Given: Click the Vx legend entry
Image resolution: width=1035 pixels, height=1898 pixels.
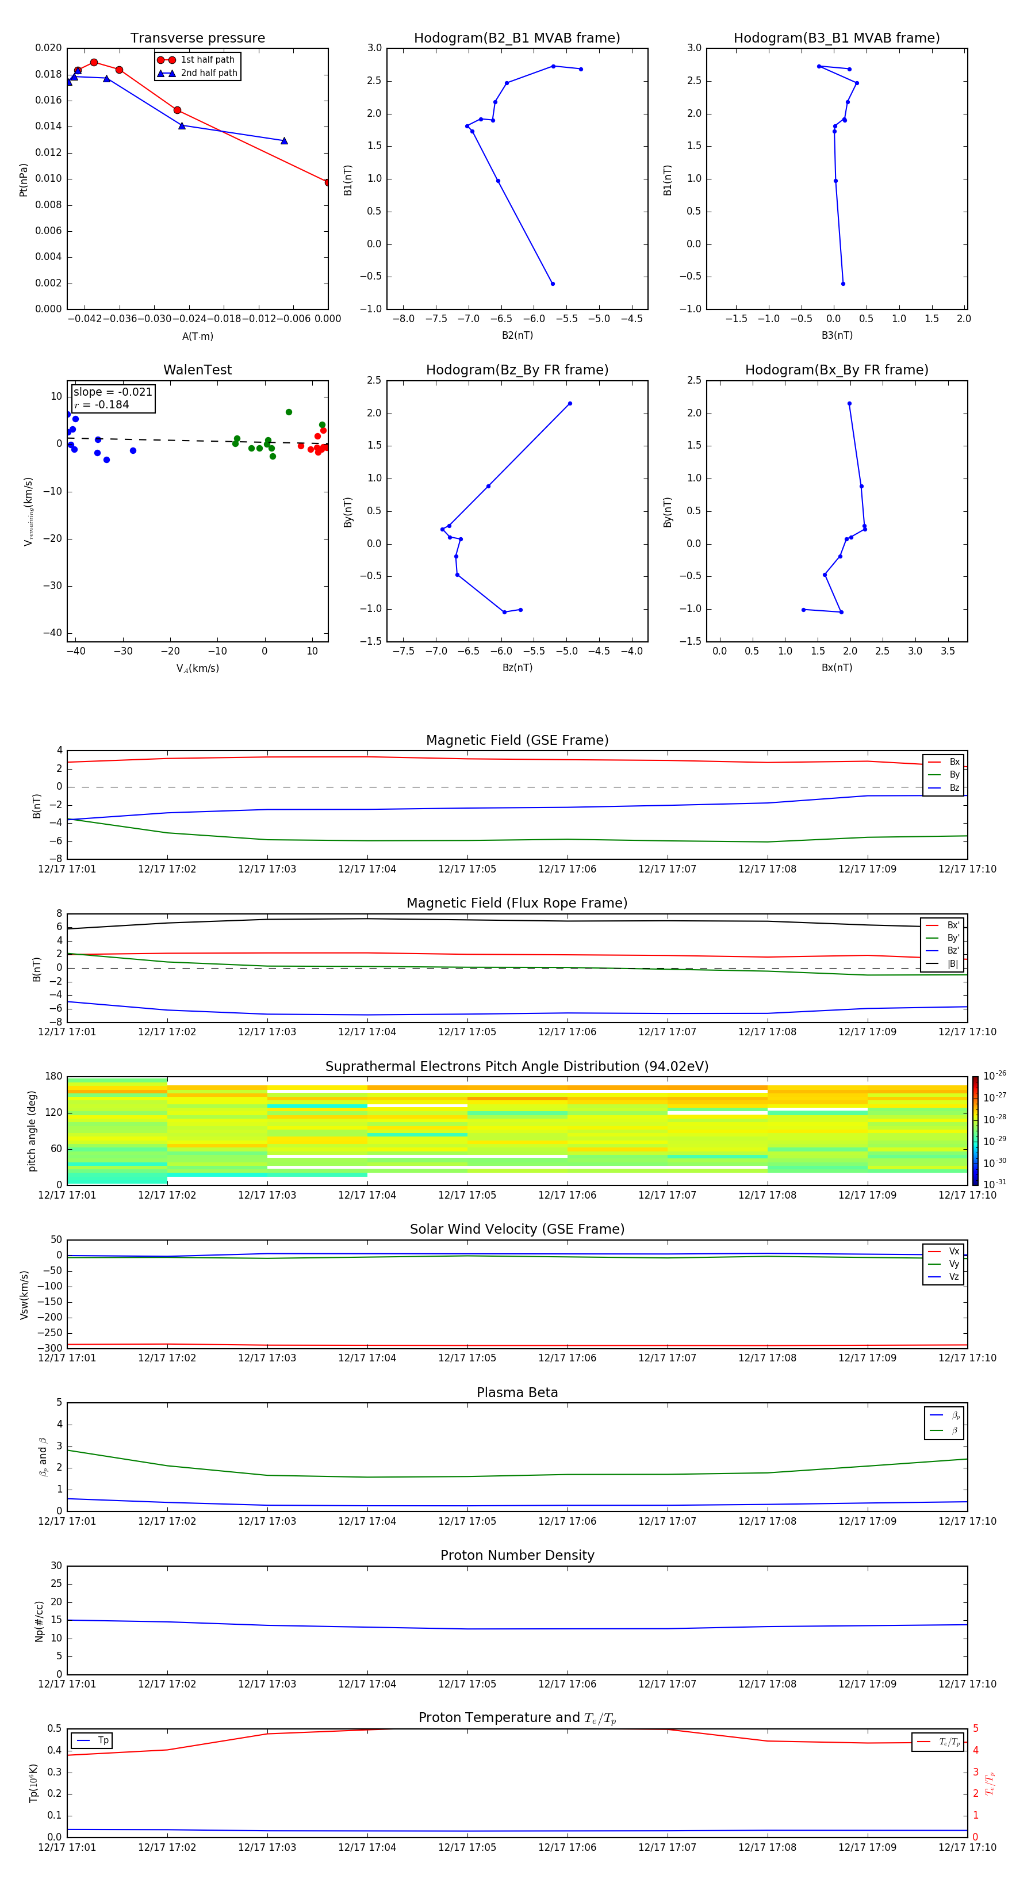Looking at the screenshot, I should pyautogui.click(x=944, y=1251).
